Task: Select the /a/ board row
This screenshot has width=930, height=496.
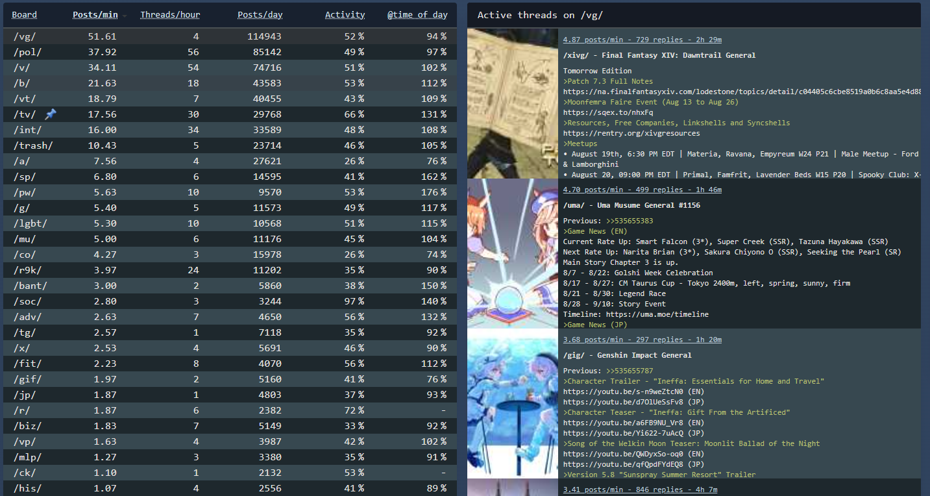Action: click(x=230, y=161)
